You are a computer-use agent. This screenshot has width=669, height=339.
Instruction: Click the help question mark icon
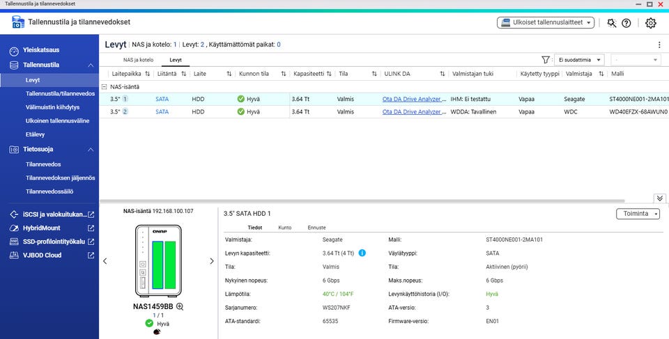pos(626,23)
